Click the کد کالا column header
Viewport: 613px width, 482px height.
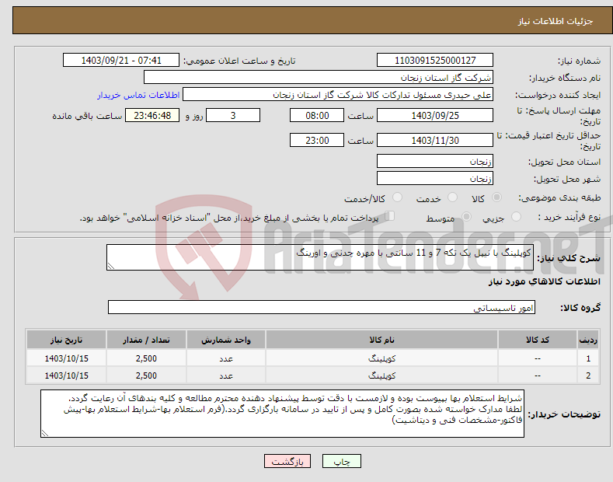[538, 340]
